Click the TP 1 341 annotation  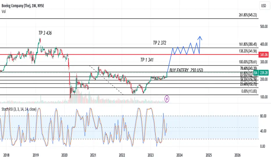147,60
